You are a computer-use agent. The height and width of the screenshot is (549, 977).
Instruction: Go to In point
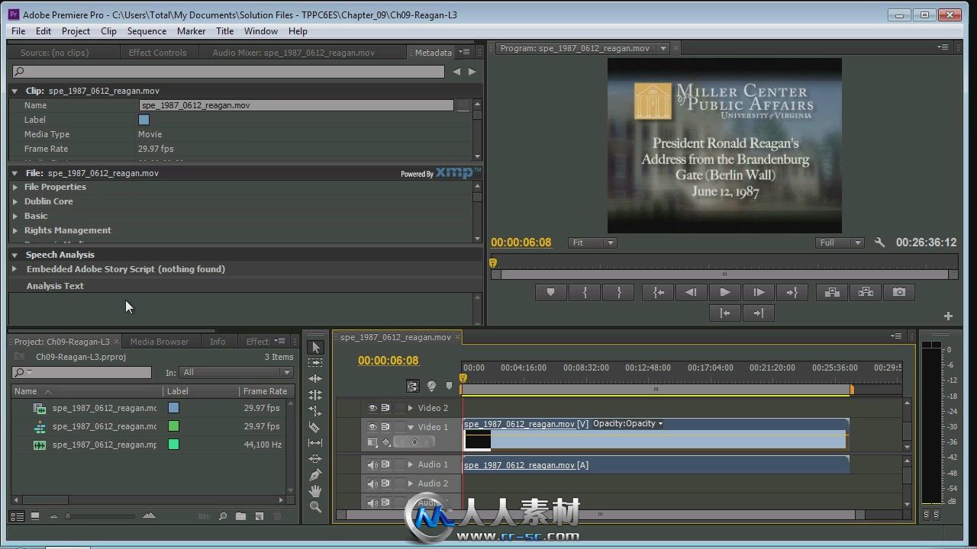tap(658, 292)
